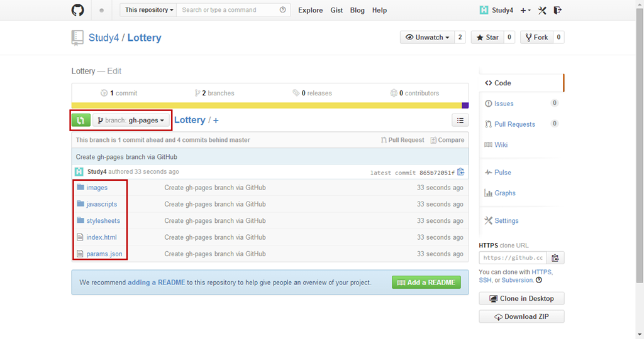Click the Lottery repository name in title

[x=144, y=38]
